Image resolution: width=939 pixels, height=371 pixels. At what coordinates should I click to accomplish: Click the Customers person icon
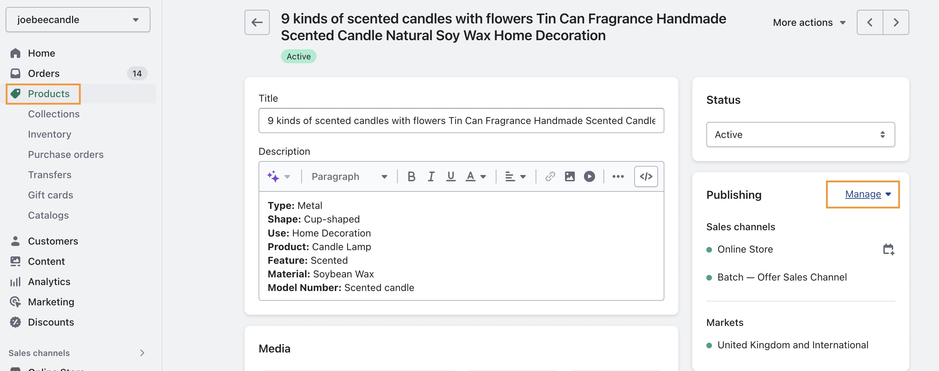15,241
